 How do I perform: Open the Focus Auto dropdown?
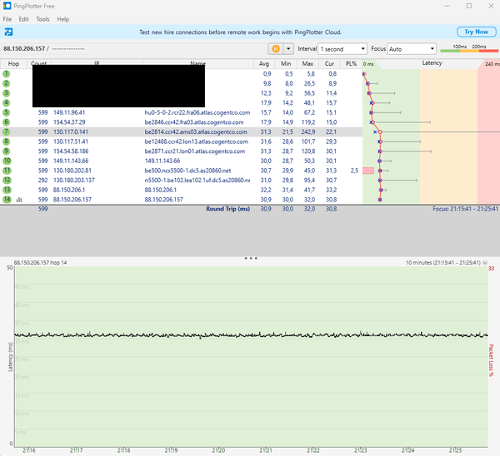(x=412, y=49)
